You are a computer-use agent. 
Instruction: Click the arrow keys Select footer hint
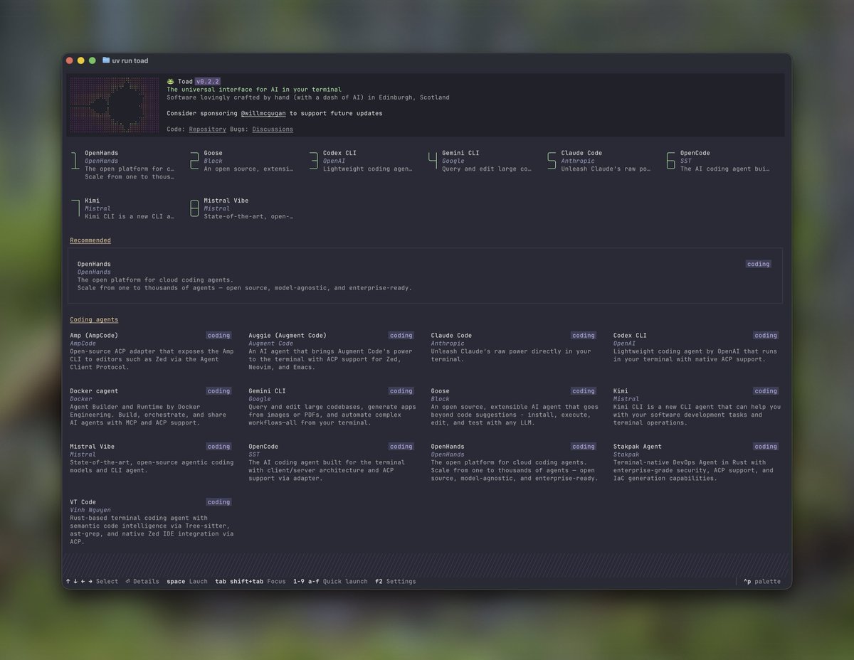(92, 582)
